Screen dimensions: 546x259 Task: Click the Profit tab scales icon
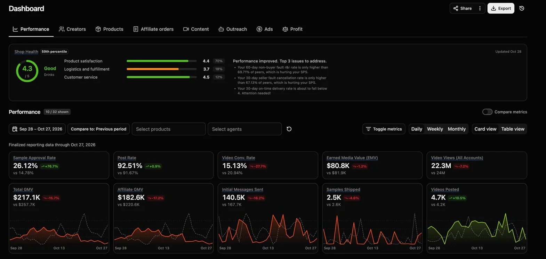click(285, 29)
